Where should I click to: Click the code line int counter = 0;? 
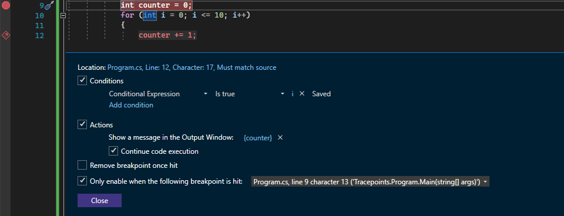[x=156, y=5]
